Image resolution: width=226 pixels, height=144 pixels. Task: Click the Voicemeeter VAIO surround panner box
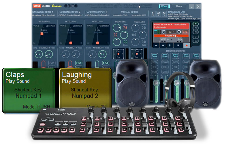click(118, 54)
